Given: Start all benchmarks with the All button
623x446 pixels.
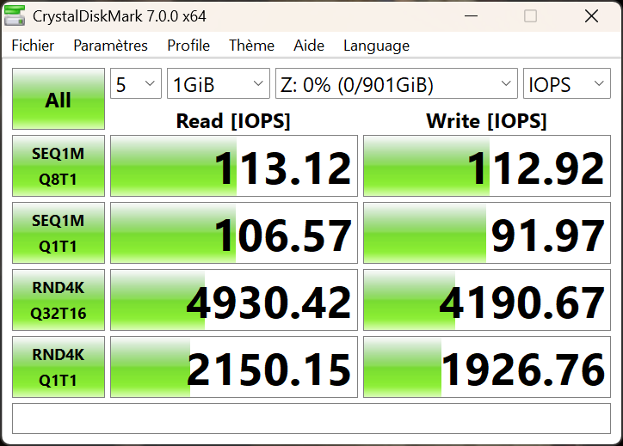Looking at the screenshot, I should [x=59, y=100].
